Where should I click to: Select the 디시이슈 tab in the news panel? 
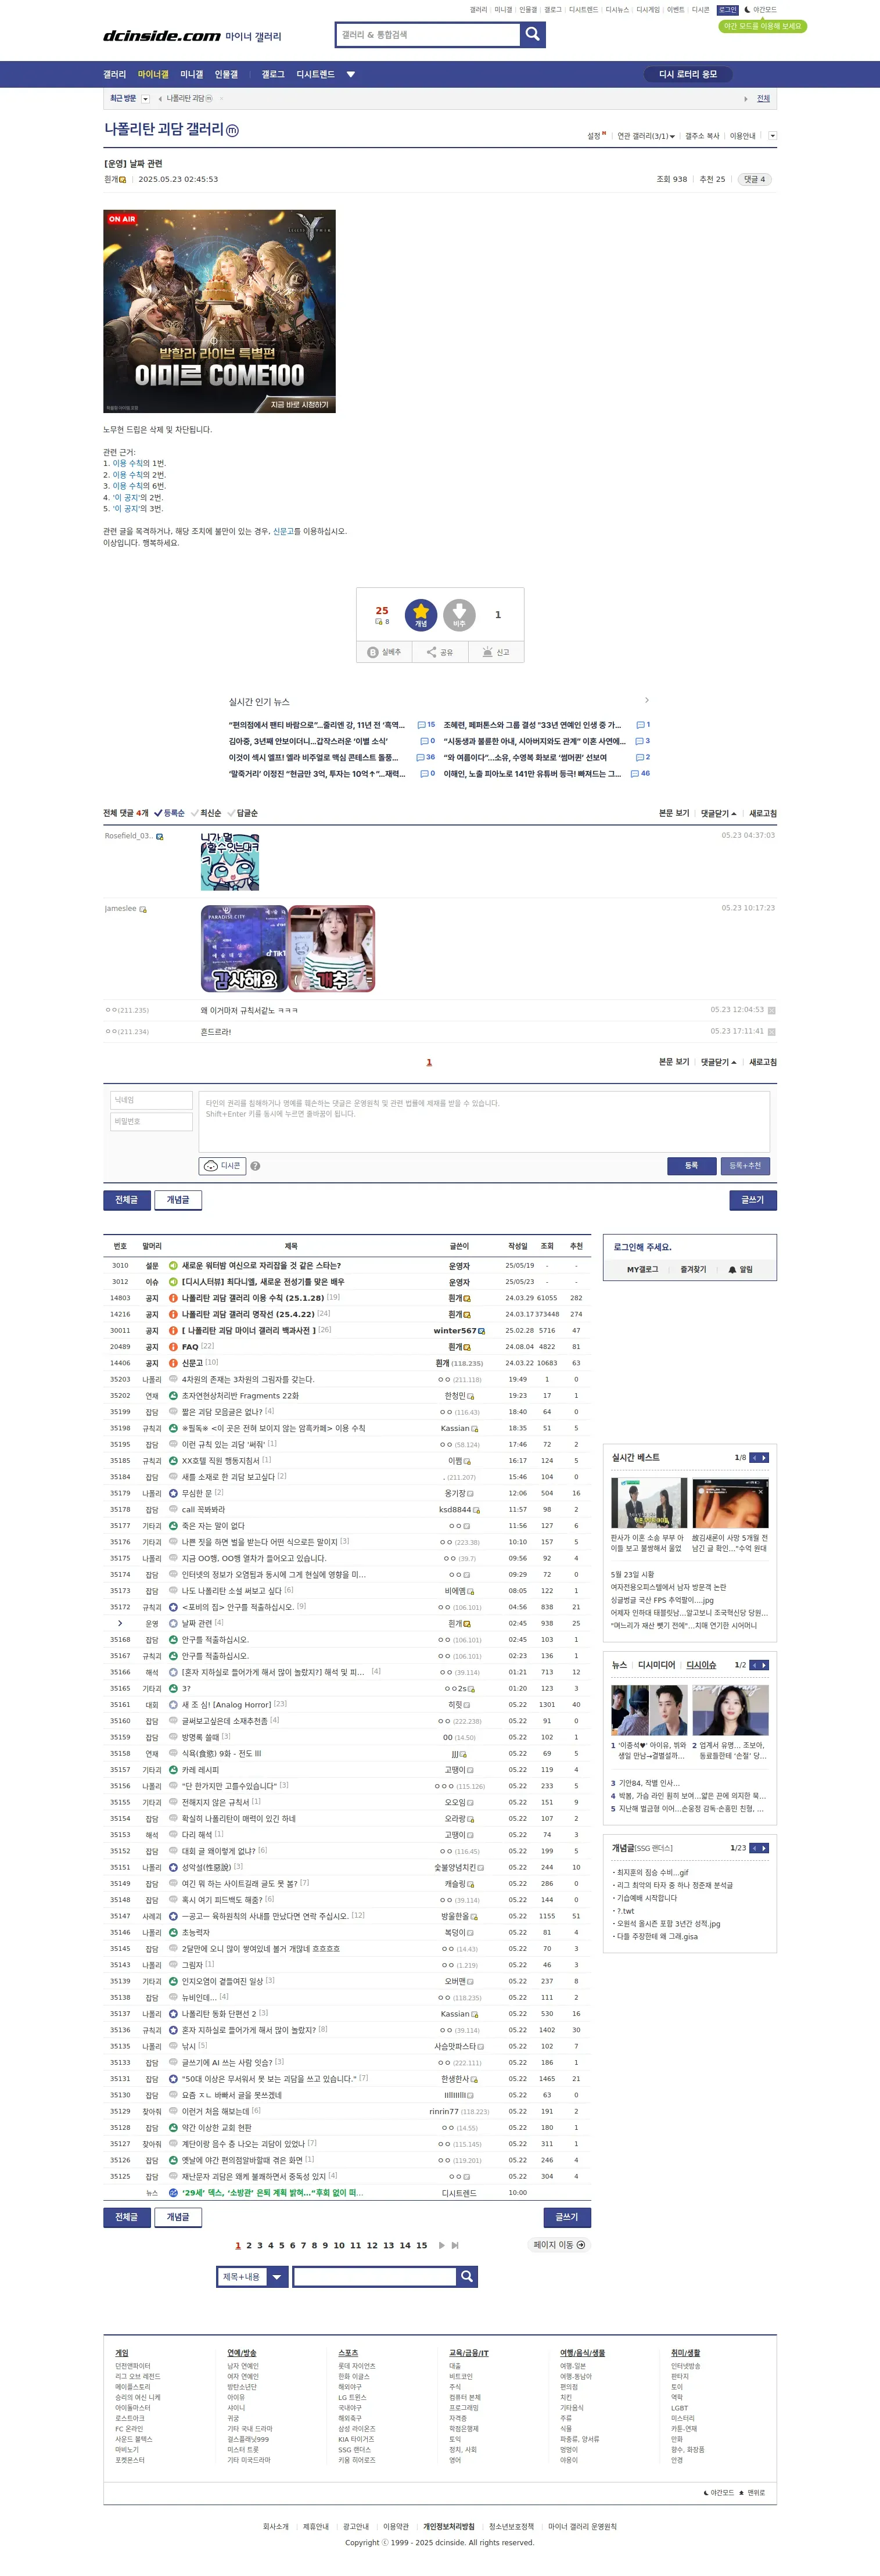point(701,1665)
